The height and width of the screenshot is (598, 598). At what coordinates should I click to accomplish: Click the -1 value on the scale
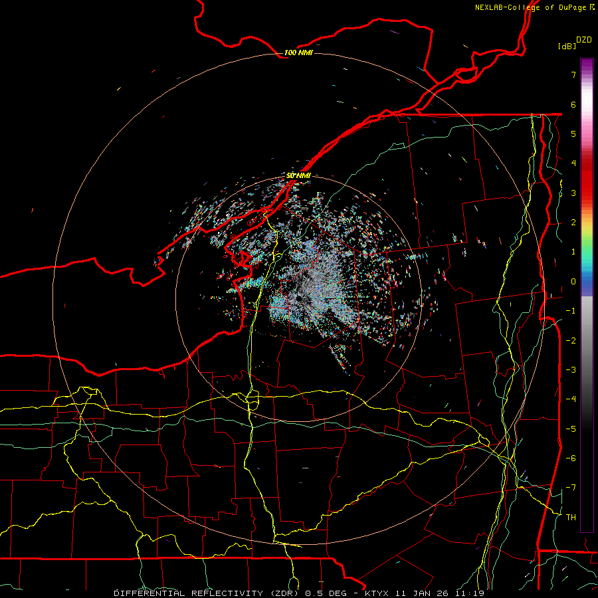pos(571,311)
